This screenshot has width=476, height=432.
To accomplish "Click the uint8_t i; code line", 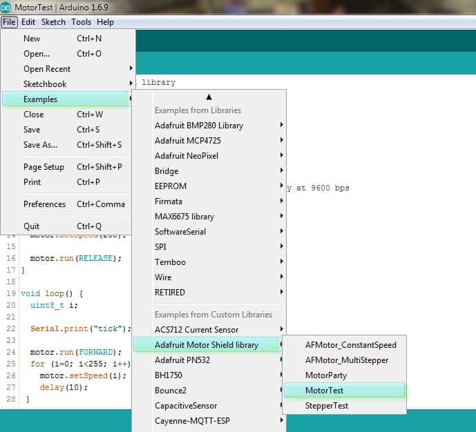I will point(54,305).
